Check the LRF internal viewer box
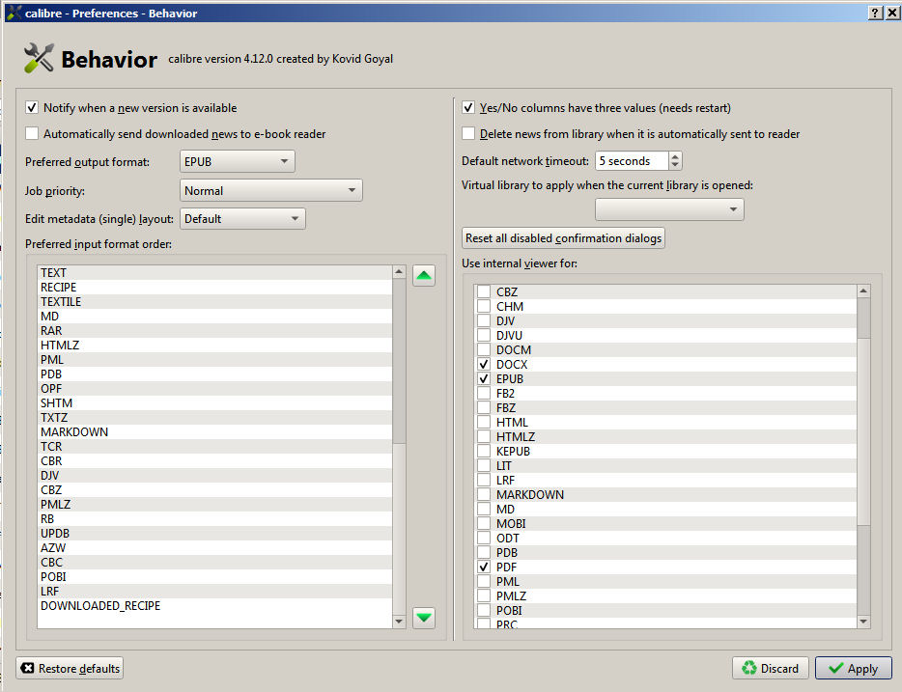 (x=484, y=480)
